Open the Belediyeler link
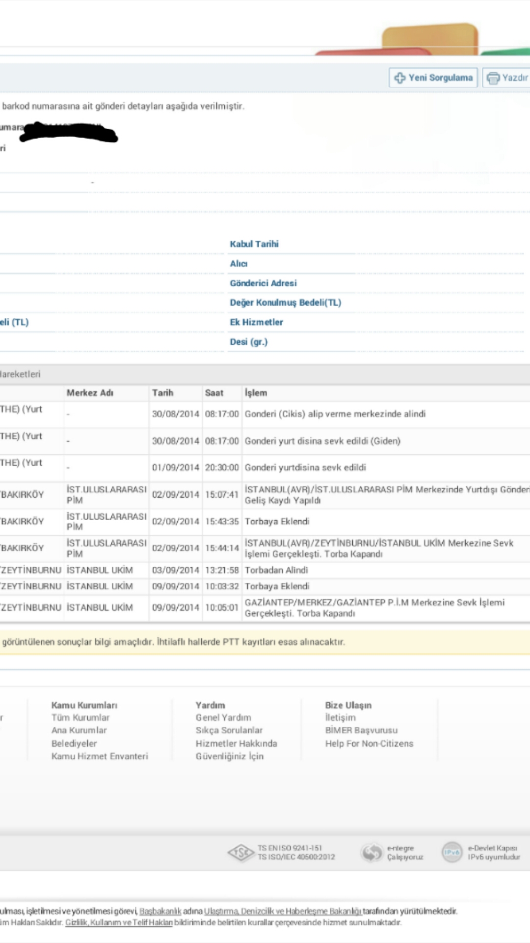Image resolution: width=530 pixels, height=943 pixels. click(74, 744)
